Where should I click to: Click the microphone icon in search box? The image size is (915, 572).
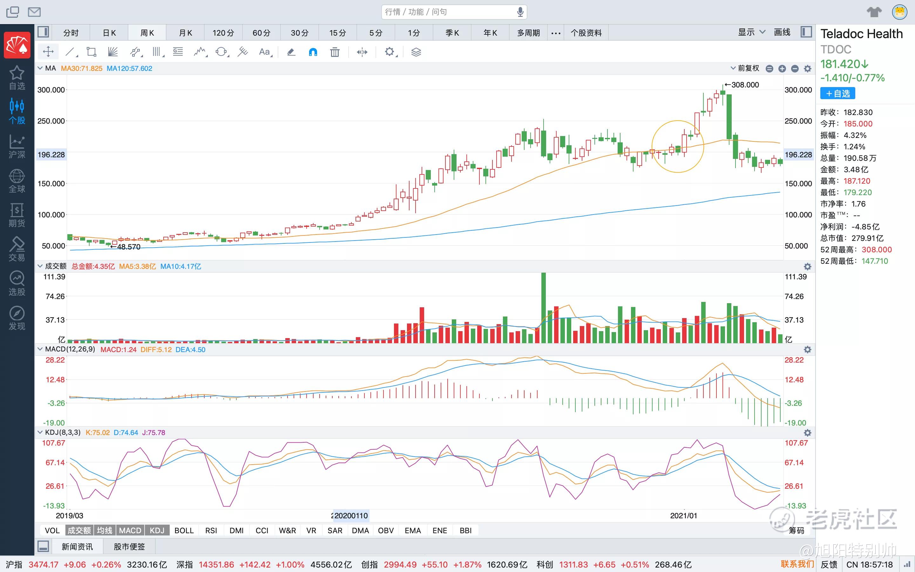(x=520, y=12)
